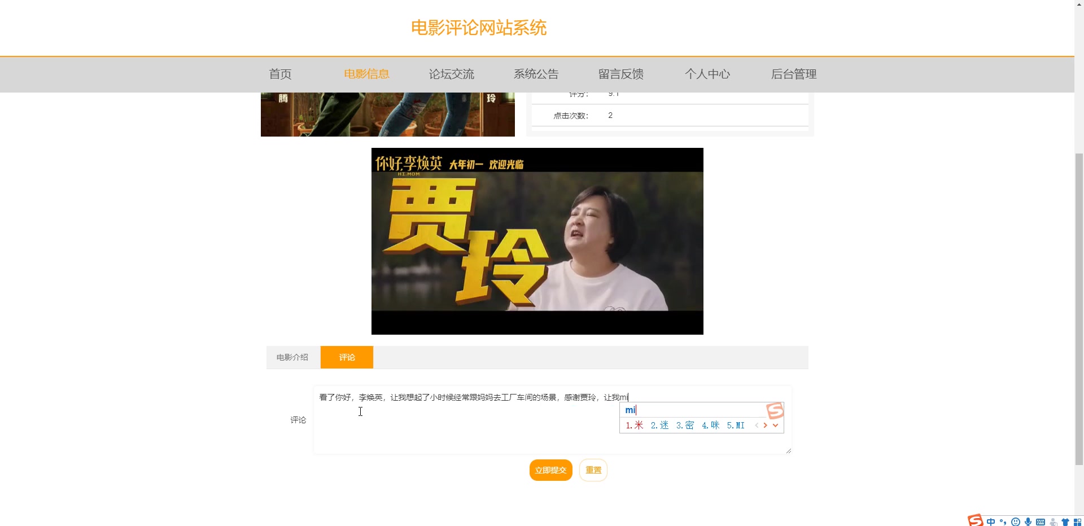Click the 贾玲 movie trailer video

tap(537, 241)
